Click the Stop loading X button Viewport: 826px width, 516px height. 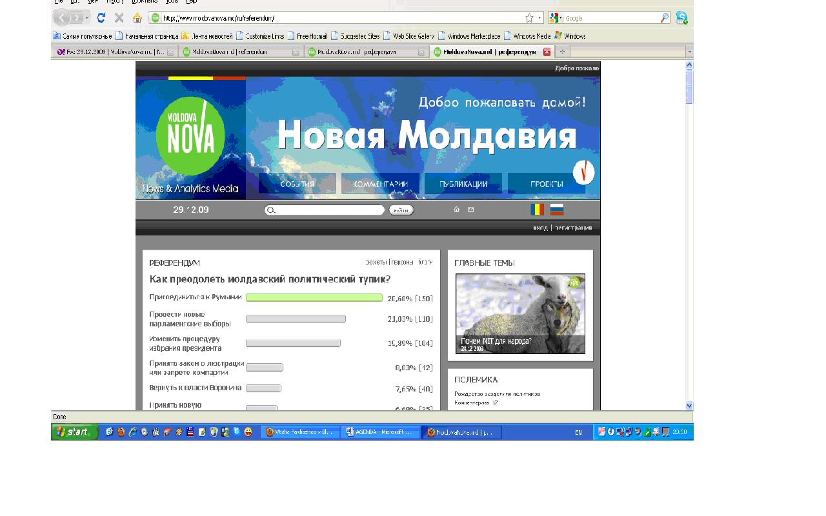119,18
